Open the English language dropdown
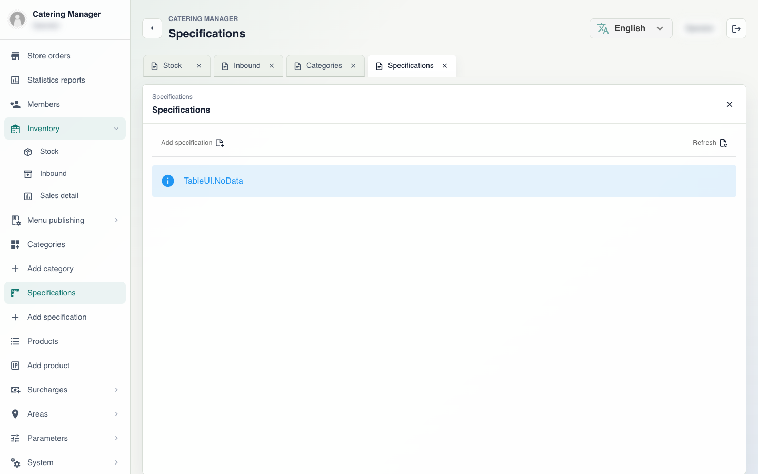Image resolution: width=758 pixels, height=474 pixels. (631, 28)
